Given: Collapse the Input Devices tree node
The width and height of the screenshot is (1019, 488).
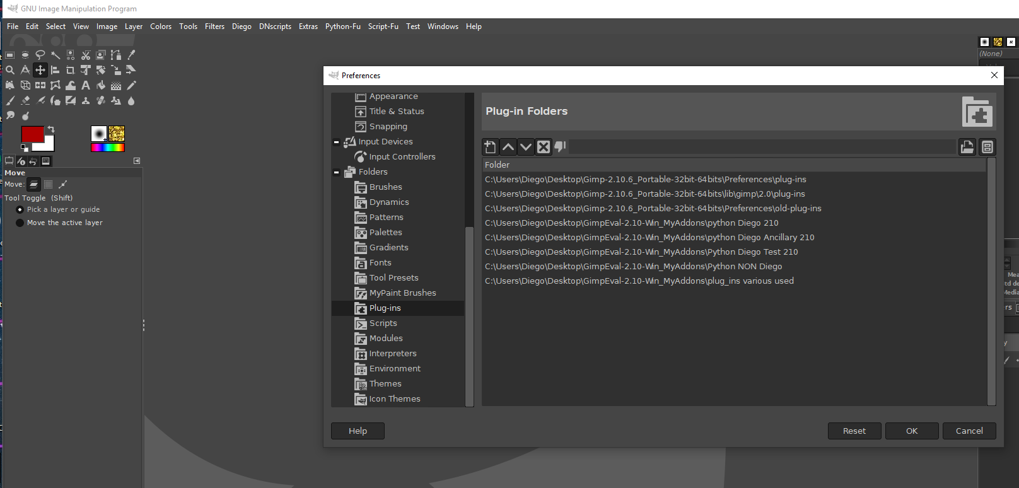Looking at the screenshot, I should pos(336,142).
